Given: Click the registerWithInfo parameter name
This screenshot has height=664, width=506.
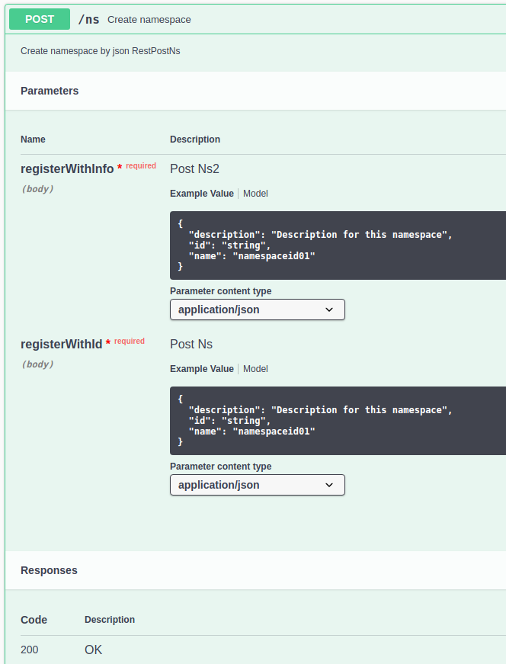Looking at the screenshot, I should tap(67, 169).
